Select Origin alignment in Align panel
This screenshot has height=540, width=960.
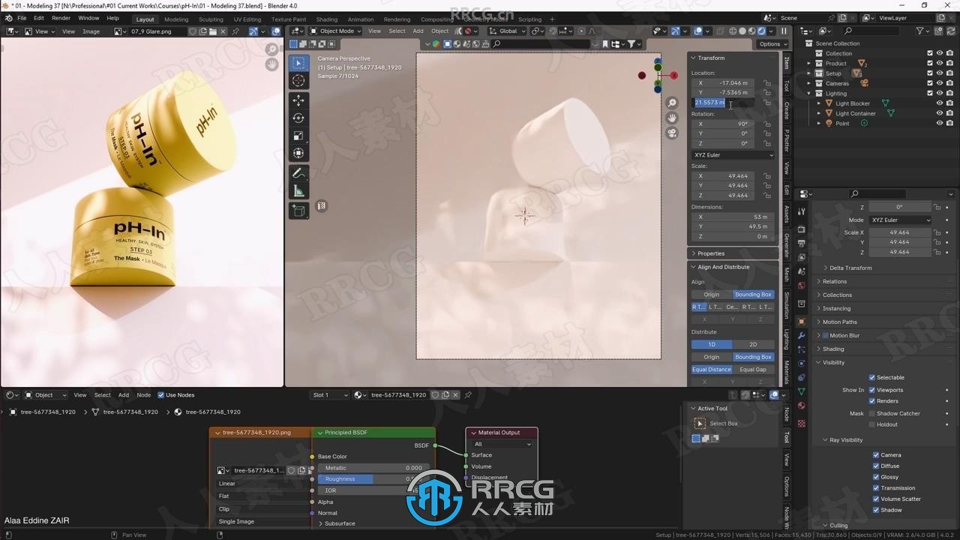click(711, 295)
